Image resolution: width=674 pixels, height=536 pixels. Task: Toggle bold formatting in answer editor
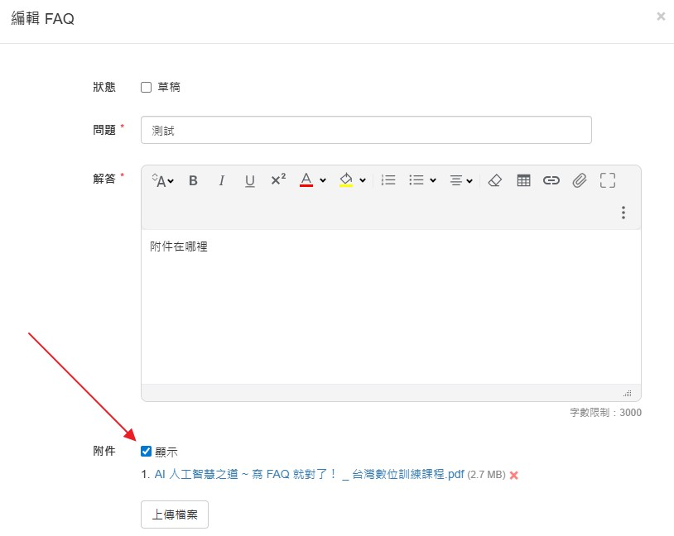[194, 180]
